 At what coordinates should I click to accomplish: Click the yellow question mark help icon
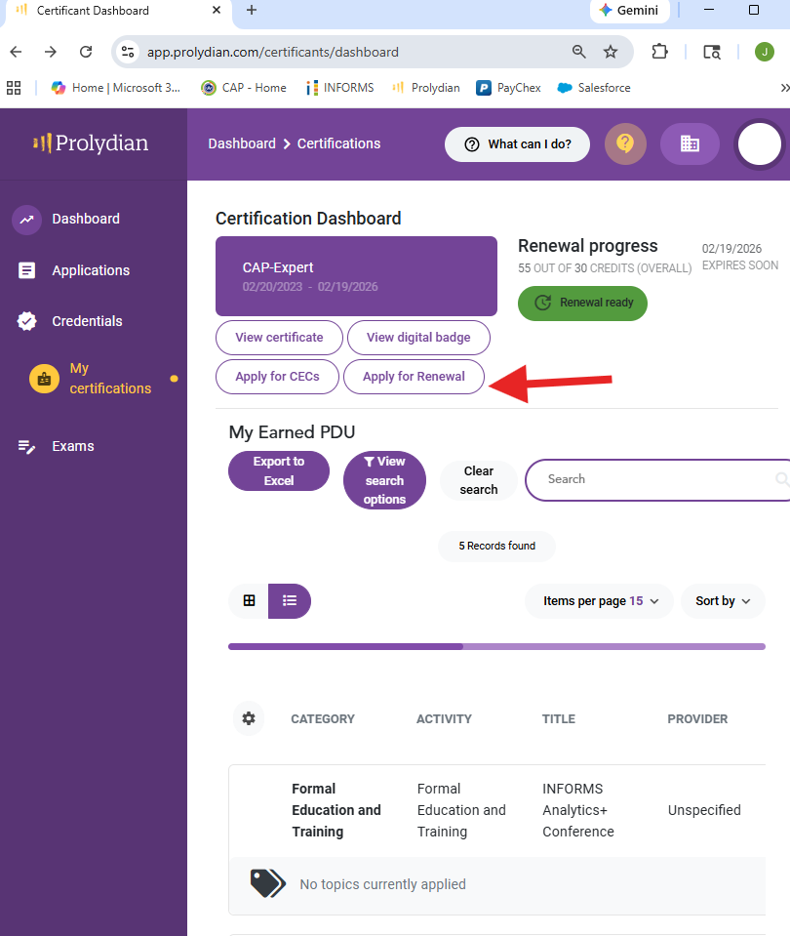click(x=625, y=143)
